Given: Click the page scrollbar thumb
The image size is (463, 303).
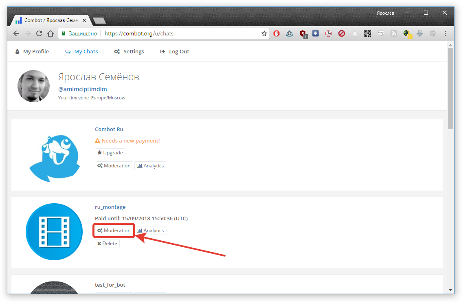Looking at the screenshot, I should (x=450, y=89).
